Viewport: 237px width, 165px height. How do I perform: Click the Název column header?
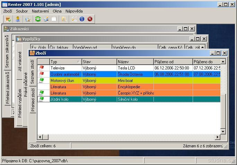pos(135,61)
